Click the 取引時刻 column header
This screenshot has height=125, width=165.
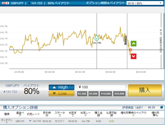point(47,114)
